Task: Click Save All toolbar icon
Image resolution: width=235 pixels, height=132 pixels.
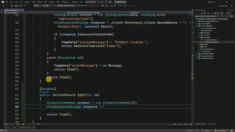Action: coord(21,6)
